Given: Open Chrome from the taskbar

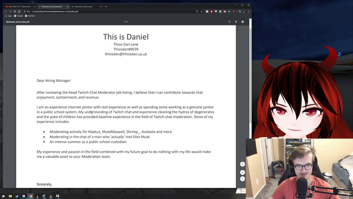Looking at the screenshot, I should coord(30,196).
